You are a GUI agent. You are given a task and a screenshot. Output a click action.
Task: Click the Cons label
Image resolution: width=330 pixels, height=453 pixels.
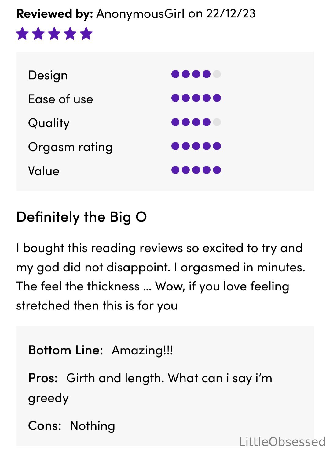[x=45, y=426]
